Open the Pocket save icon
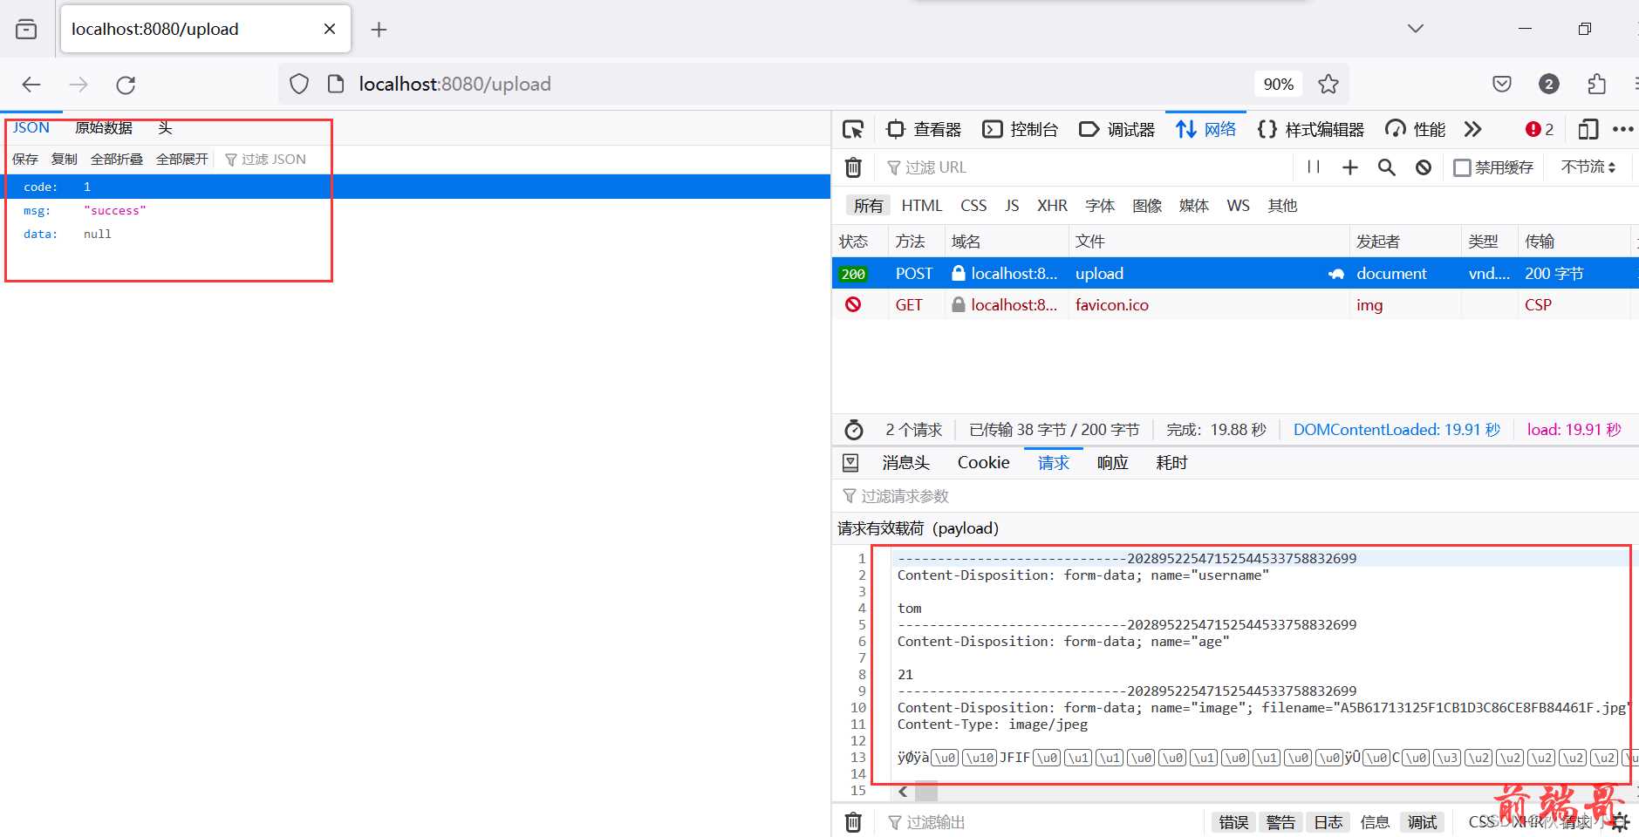 [1502, 85]
